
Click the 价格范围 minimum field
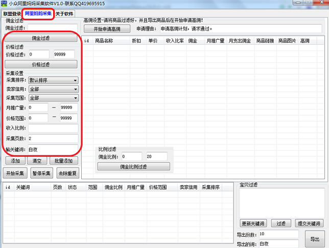pos(38,118)
